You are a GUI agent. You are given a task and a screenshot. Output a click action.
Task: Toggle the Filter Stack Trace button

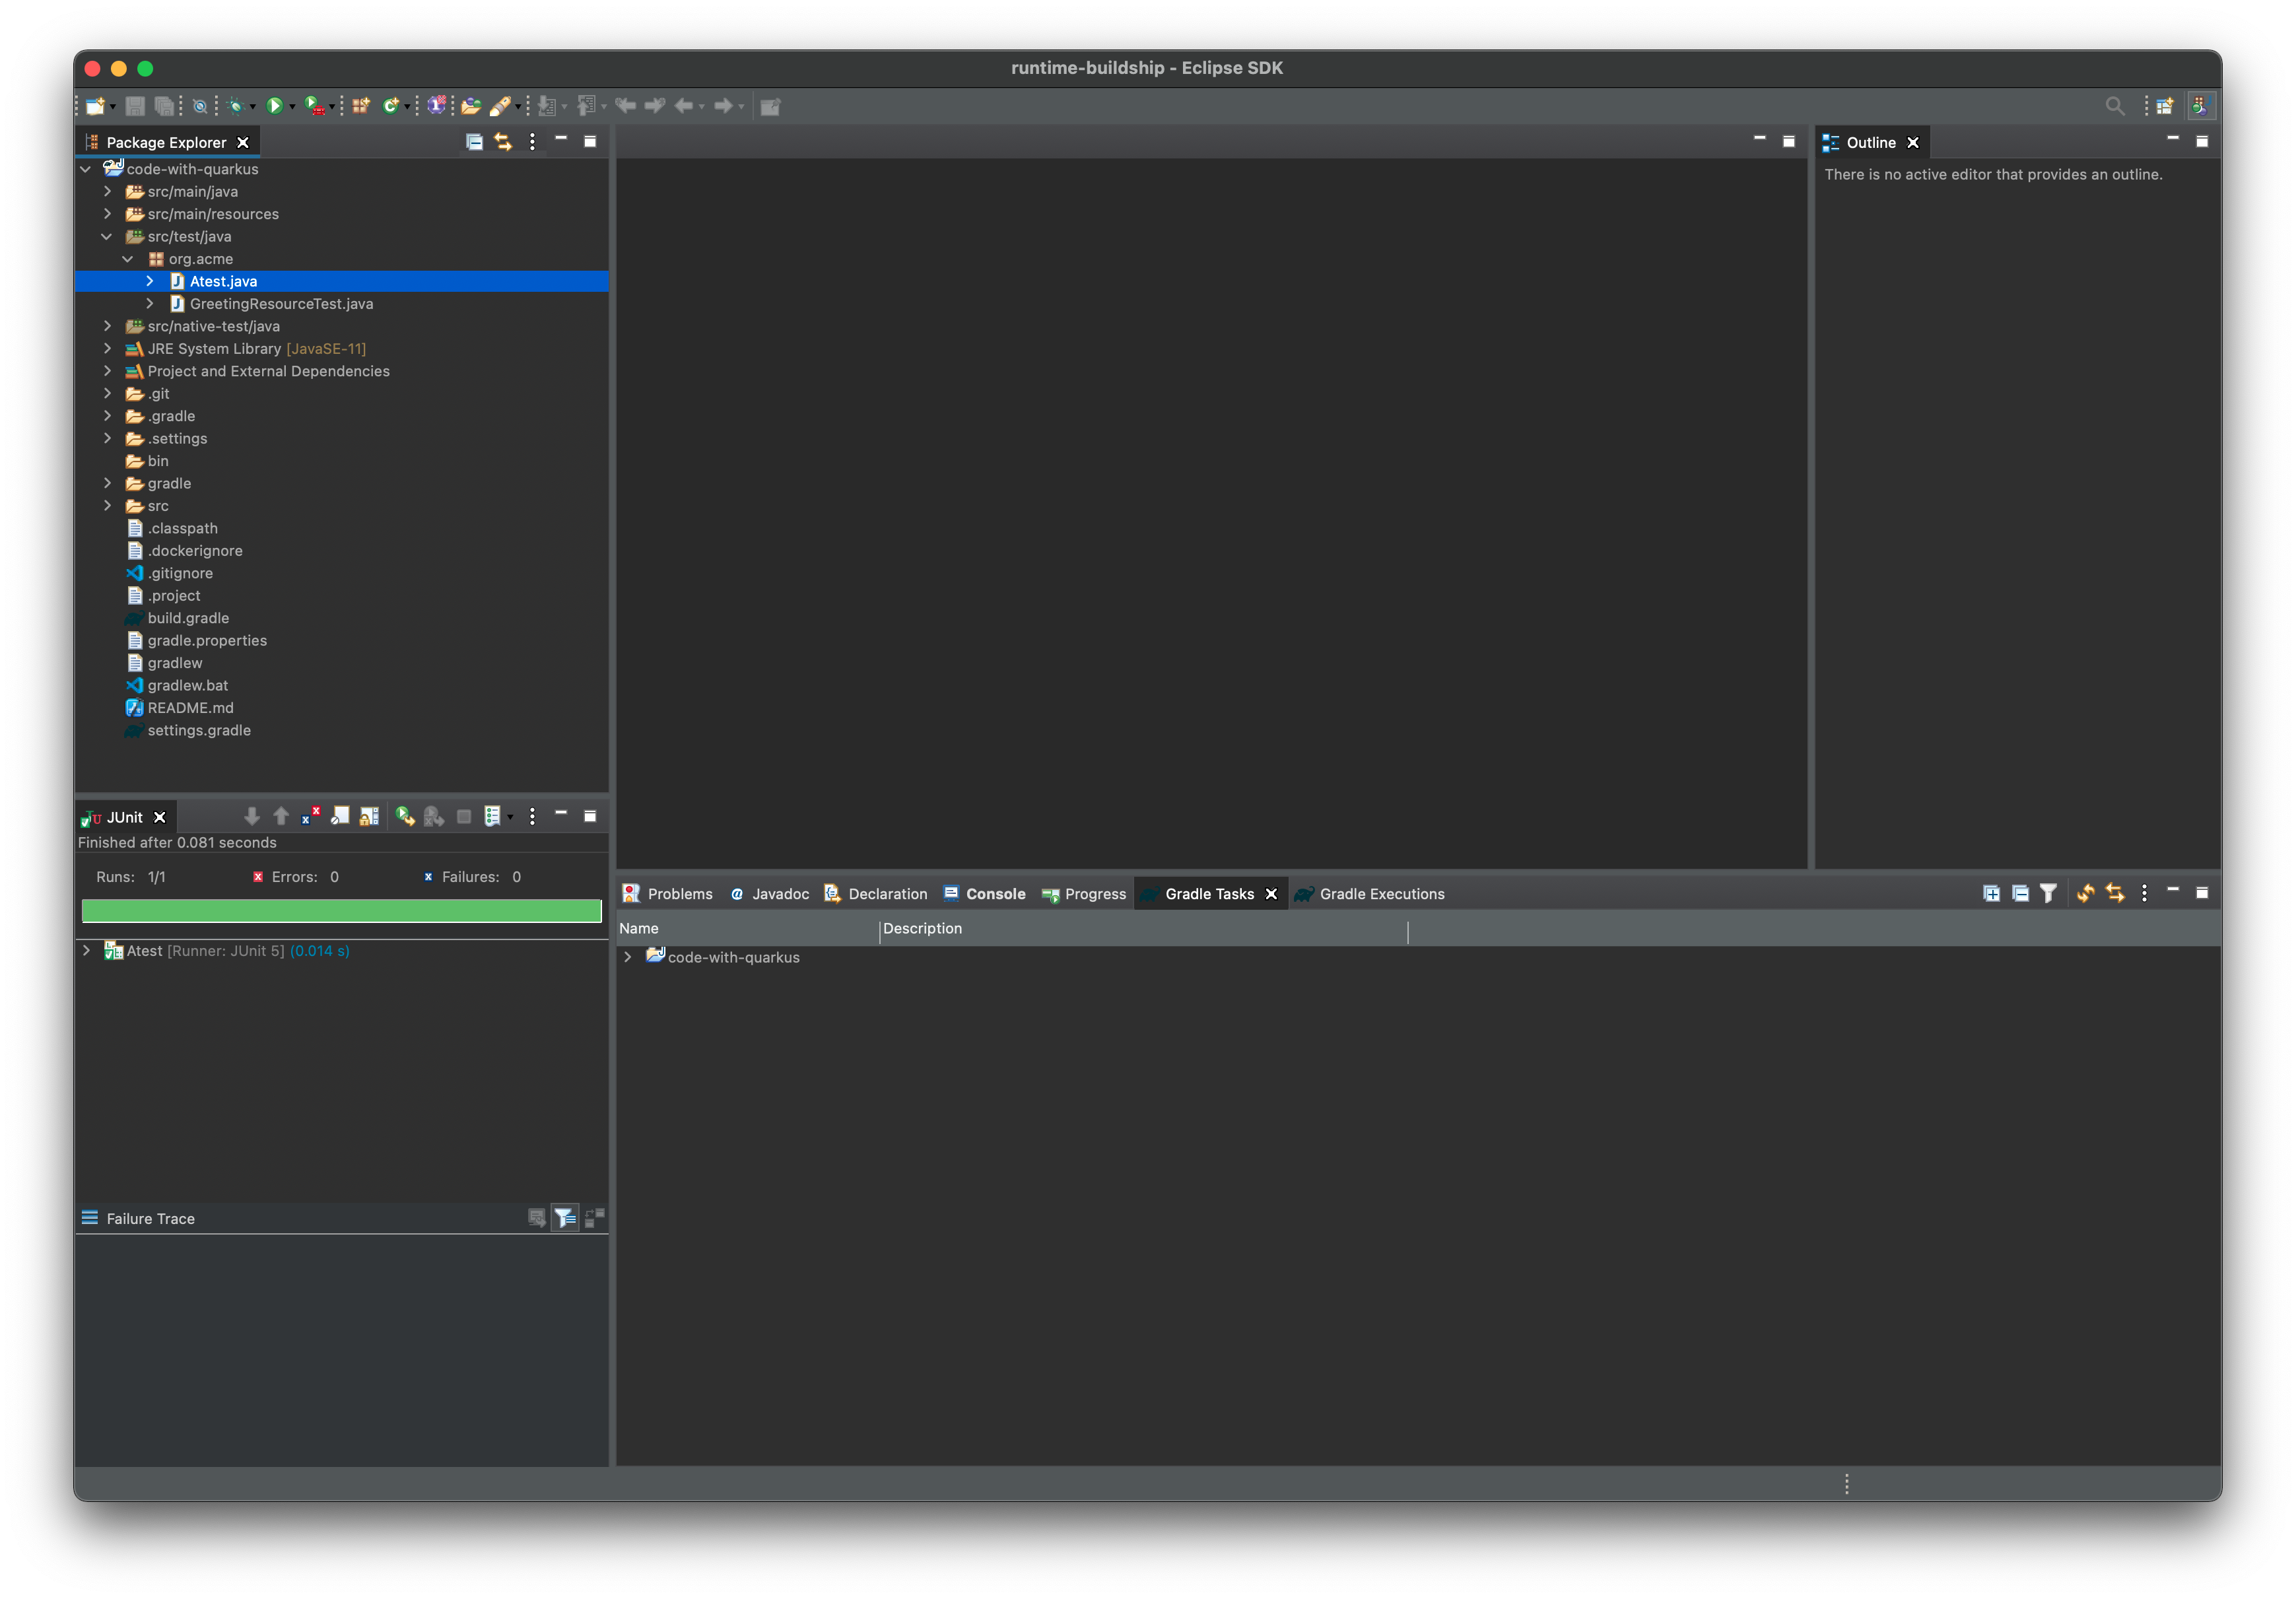pos(565,1218)
